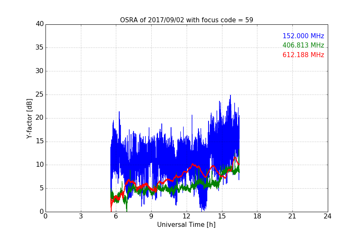The width and height of the screenshot is (364, 242).
Task: Click the y-axis tick label '10'
Action: coord(40,165)
